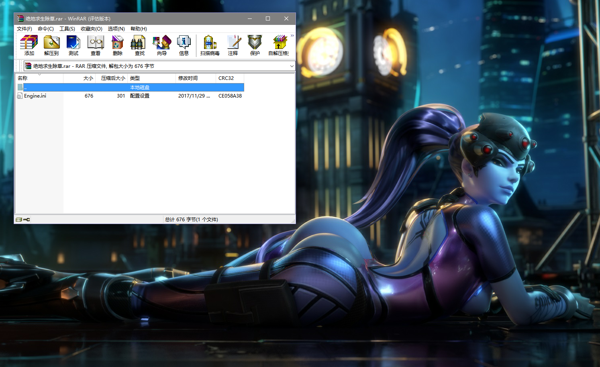Viewport: 600px width, 367px height.
Task: Expand the archive path dropdown arrow
Action: point(292,66)
